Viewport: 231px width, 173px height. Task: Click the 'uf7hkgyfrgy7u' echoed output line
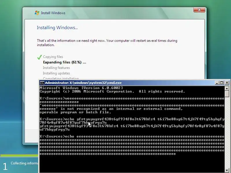tap(55, 129)
